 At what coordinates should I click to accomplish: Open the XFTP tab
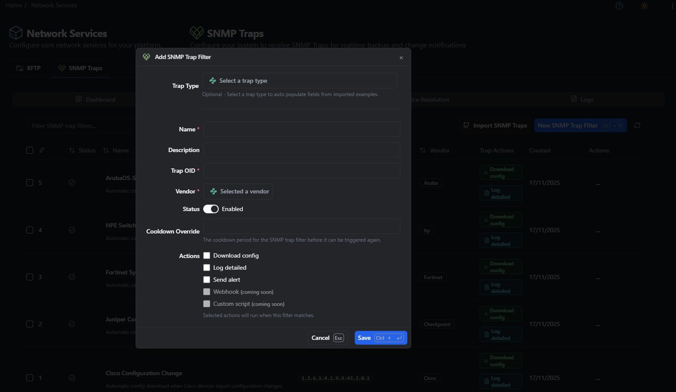tap(28, 68)
